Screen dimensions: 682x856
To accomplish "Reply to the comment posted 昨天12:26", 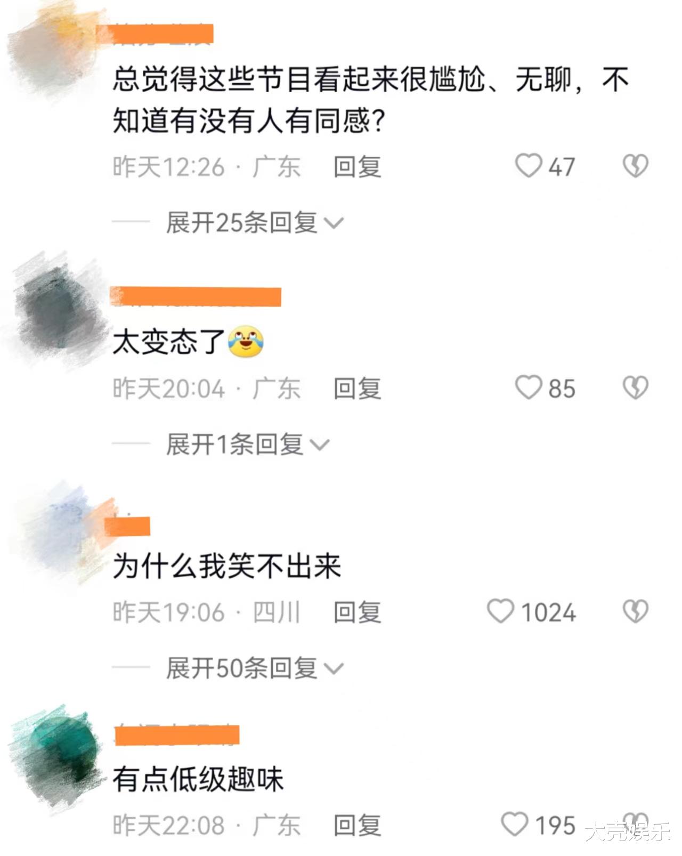I will pos(357,166).
